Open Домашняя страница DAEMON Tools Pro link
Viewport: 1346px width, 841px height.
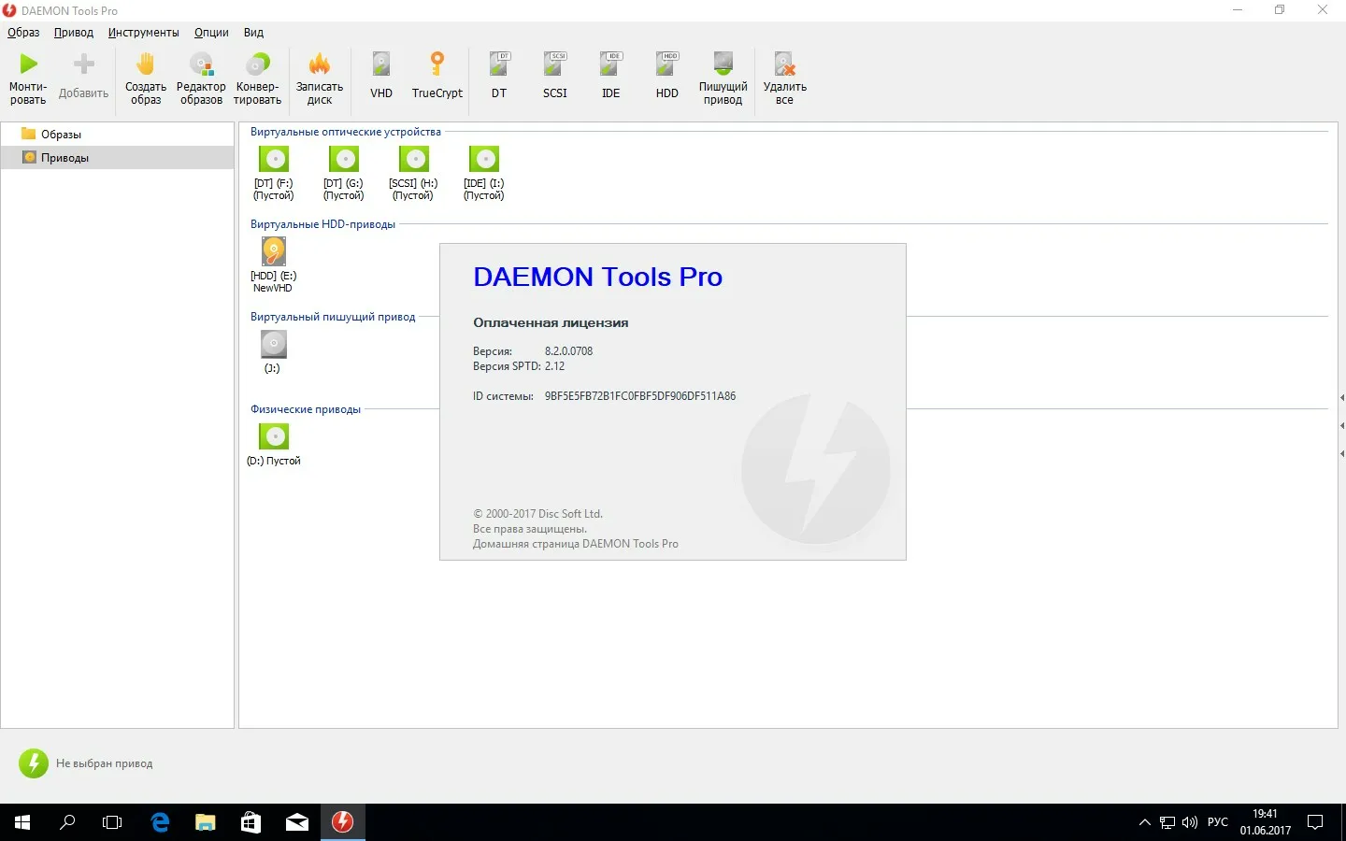576,544
